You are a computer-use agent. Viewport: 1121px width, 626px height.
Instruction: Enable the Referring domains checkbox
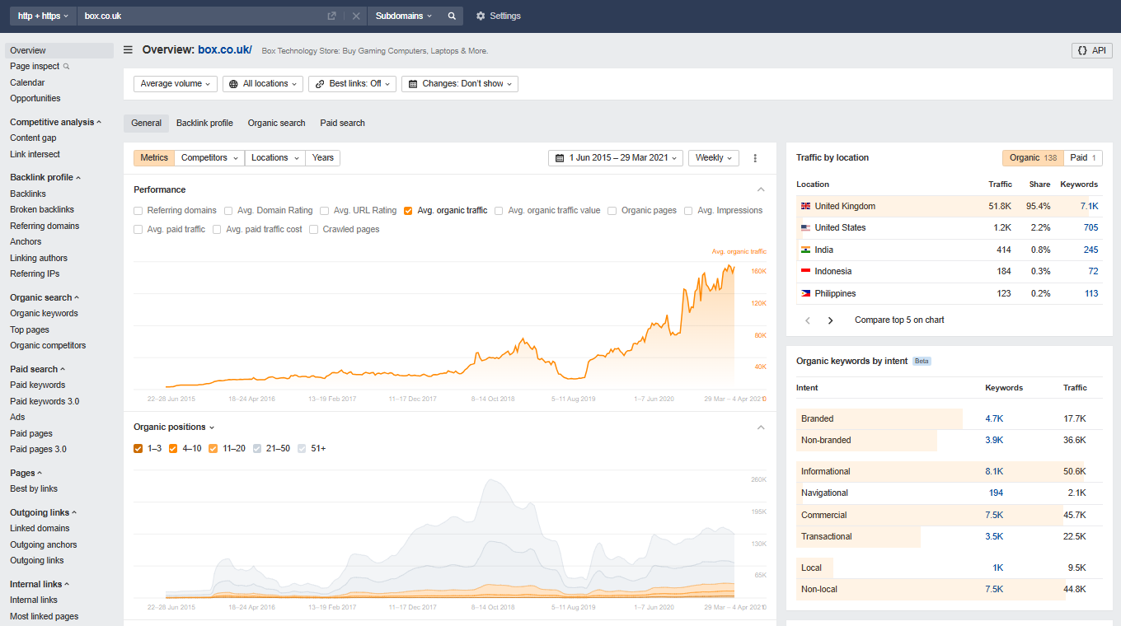[x=138, y=211]
